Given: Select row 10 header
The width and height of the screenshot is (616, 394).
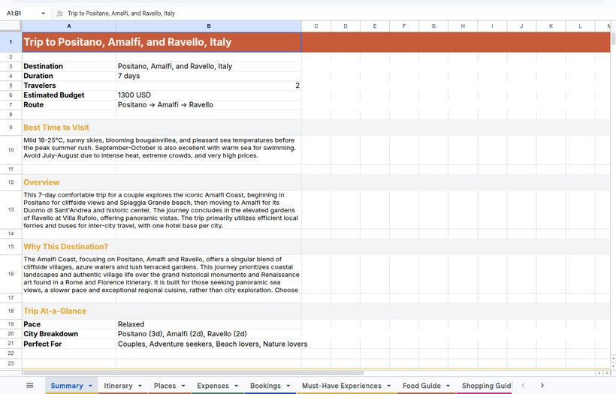Looking at the screenshot, I should [11, 150].
